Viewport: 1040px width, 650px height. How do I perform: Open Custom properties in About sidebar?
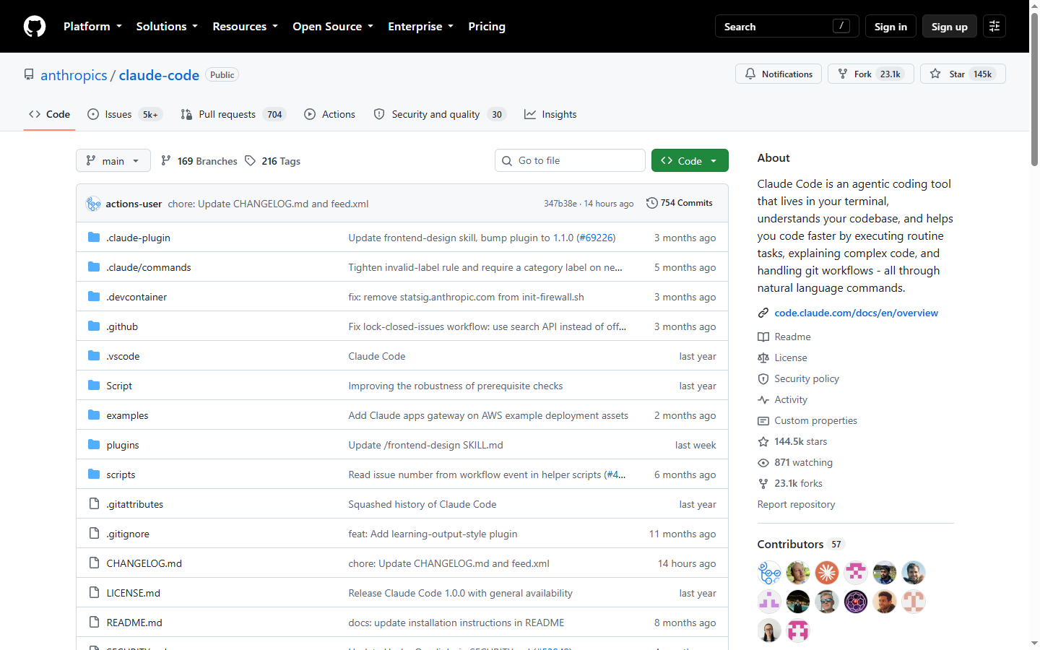tap(807, 420)
